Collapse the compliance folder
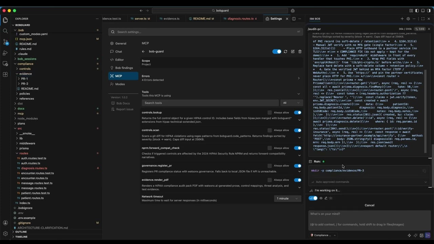Image resolution: width=434 pixels, height=244 pixels. coord(25,64)
